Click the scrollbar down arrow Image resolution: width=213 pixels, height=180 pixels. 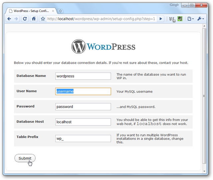point(204,171)
